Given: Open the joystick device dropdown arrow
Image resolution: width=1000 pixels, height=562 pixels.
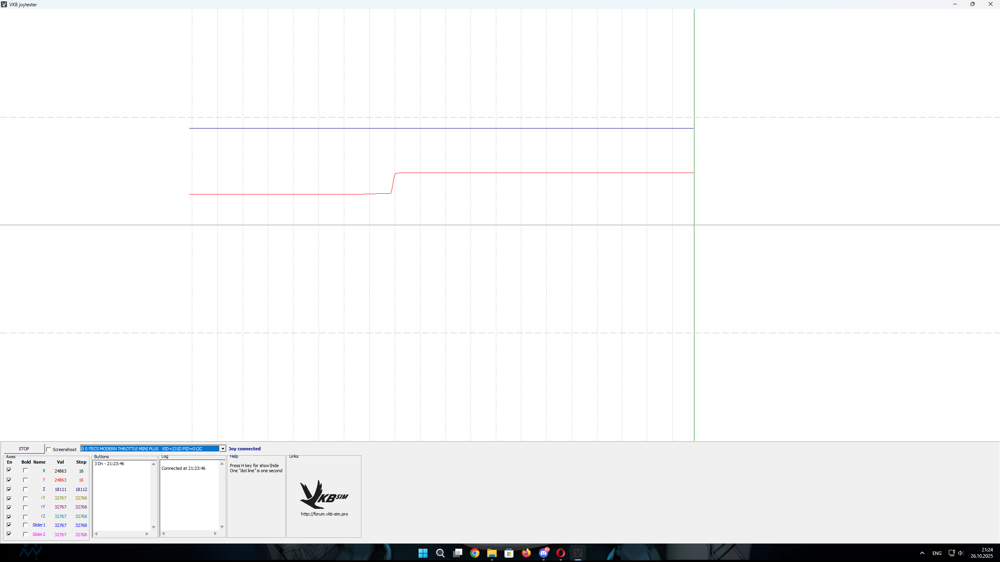Looking at the screenshot, I should pyautogui.click(x=223, y=449).
